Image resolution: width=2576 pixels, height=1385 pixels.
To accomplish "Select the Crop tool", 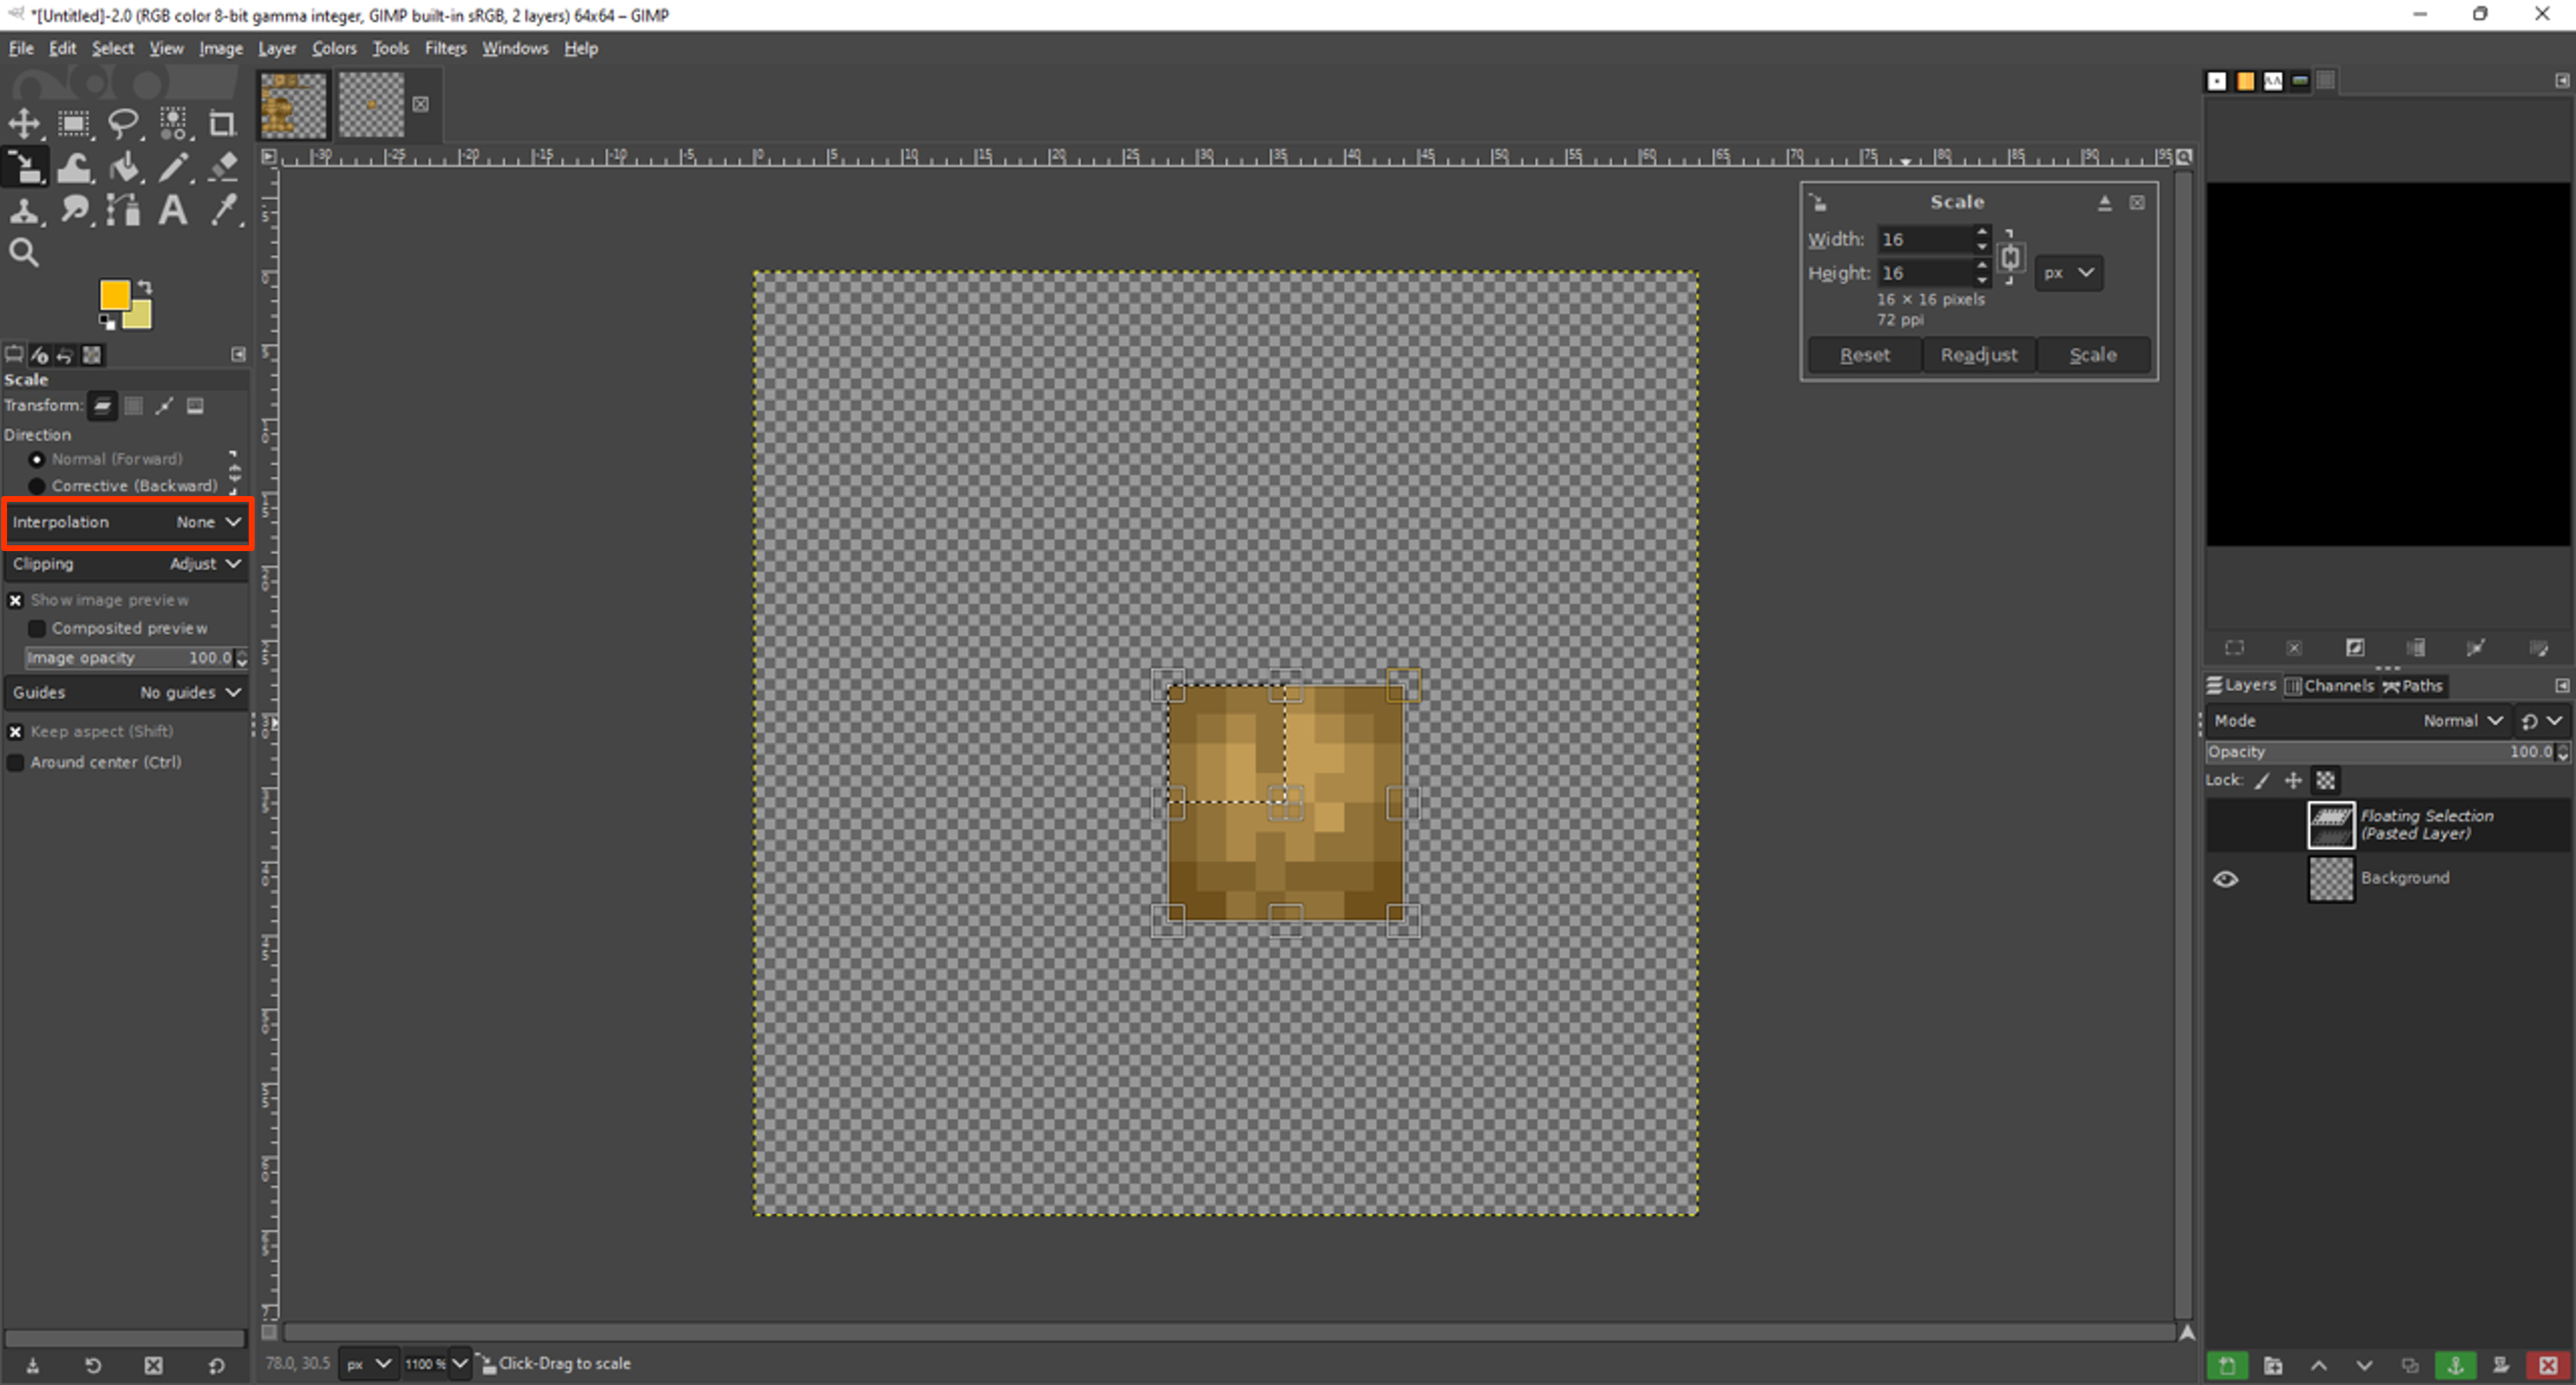I will (221, 124).
